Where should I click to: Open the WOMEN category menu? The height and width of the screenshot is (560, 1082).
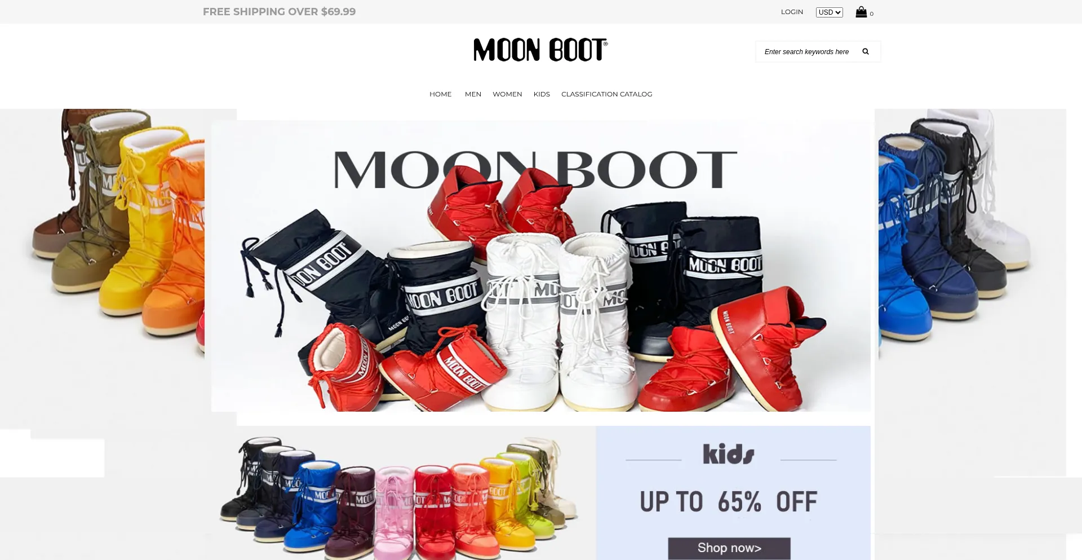507,94
